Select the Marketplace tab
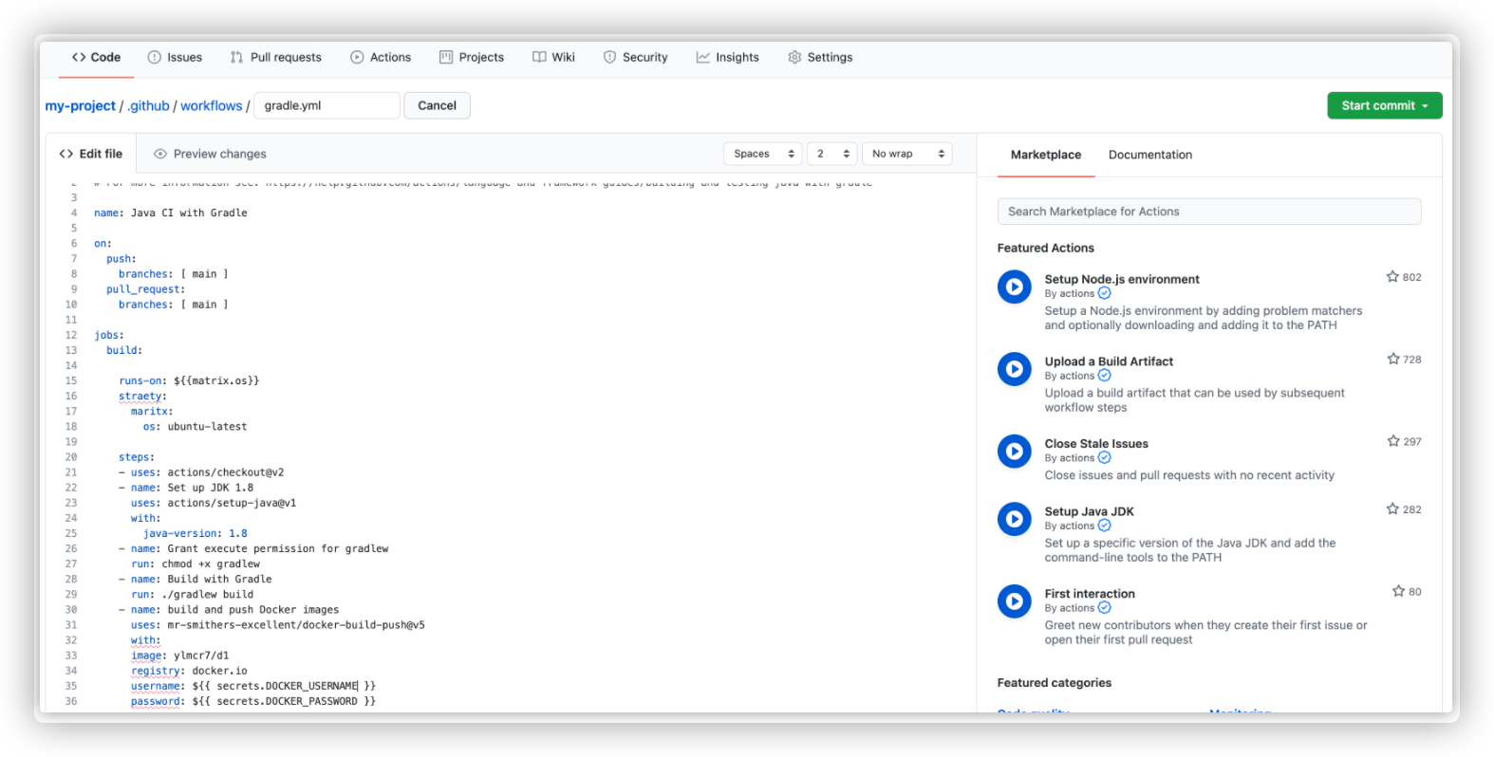Image resolution: width=1494 pixels, height=757 pixels. pos(1046,155)
